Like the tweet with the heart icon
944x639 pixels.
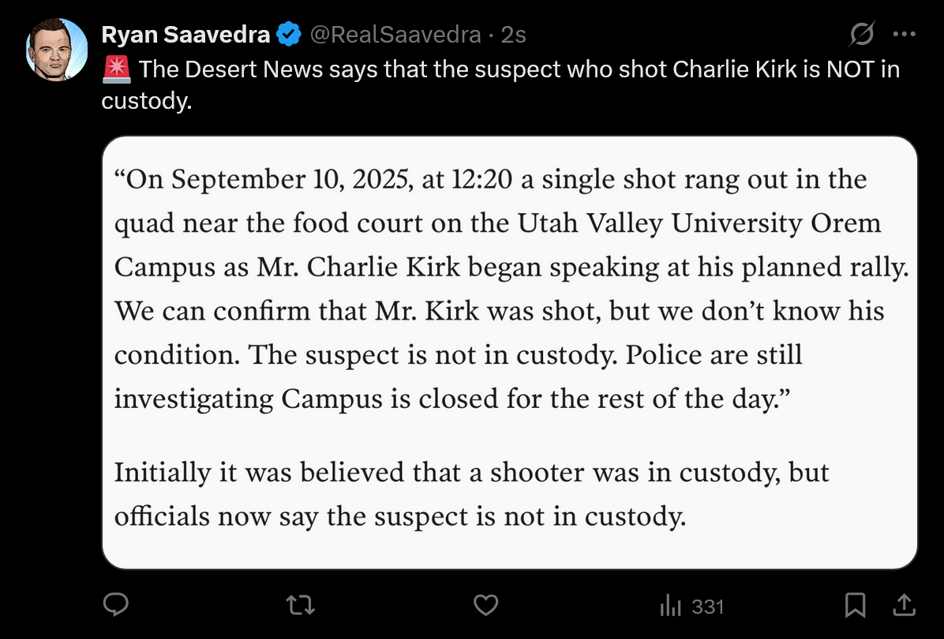tap(486, 605)
